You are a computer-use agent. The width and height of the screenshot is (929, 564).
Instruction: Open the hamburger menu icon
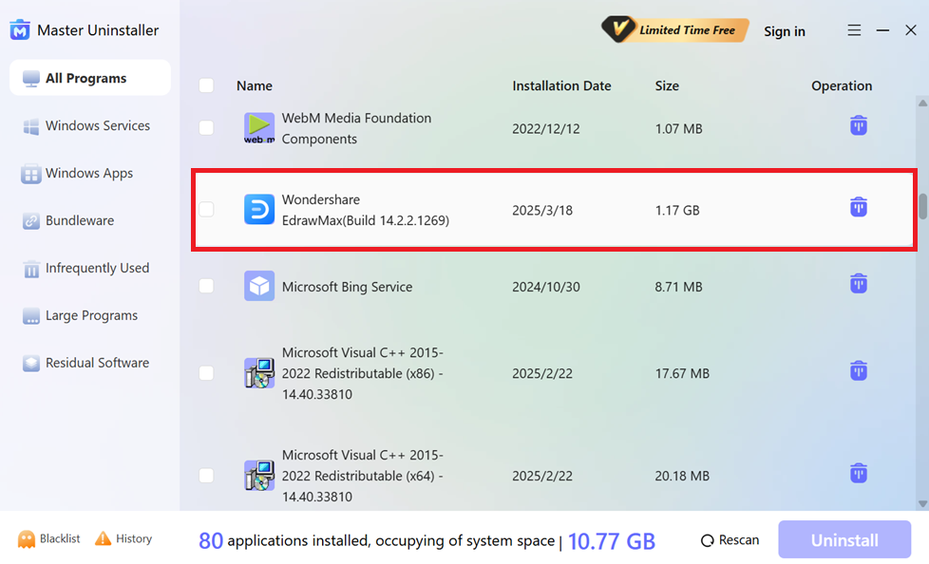tap(854, 30)
